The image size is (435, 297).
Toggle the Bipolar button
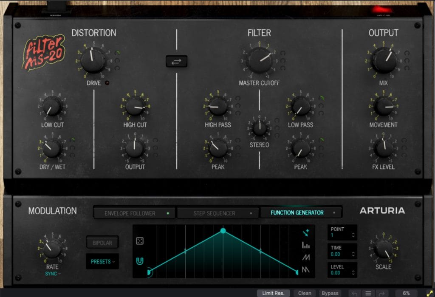tap(102, 243)
